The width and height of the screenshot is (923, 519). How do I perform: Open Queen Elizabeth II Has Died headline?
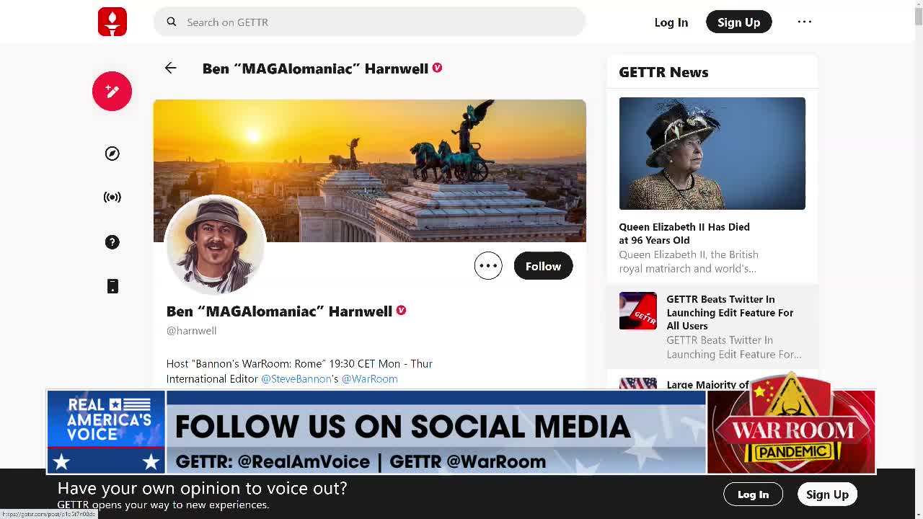pyautogui.click(x=684, y=233)
